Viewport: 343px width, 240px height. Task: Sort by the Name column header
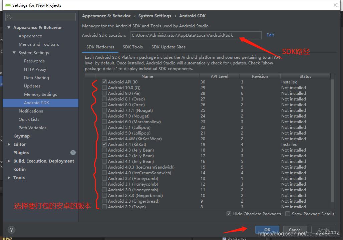pos(147,76)
